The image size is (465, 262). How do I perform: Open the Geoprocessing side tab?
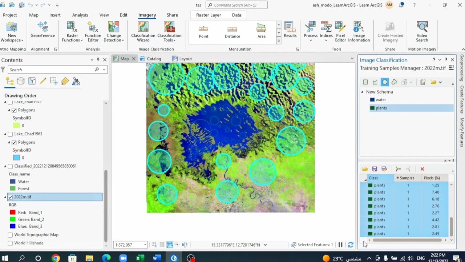462,68
